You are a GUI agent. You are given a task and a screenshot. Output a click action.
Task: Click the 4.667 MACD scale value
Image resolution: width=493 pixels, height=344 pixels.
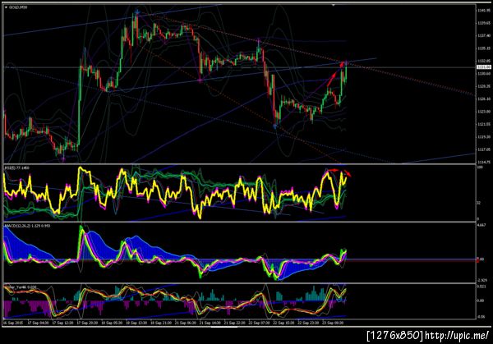point(482,226)
